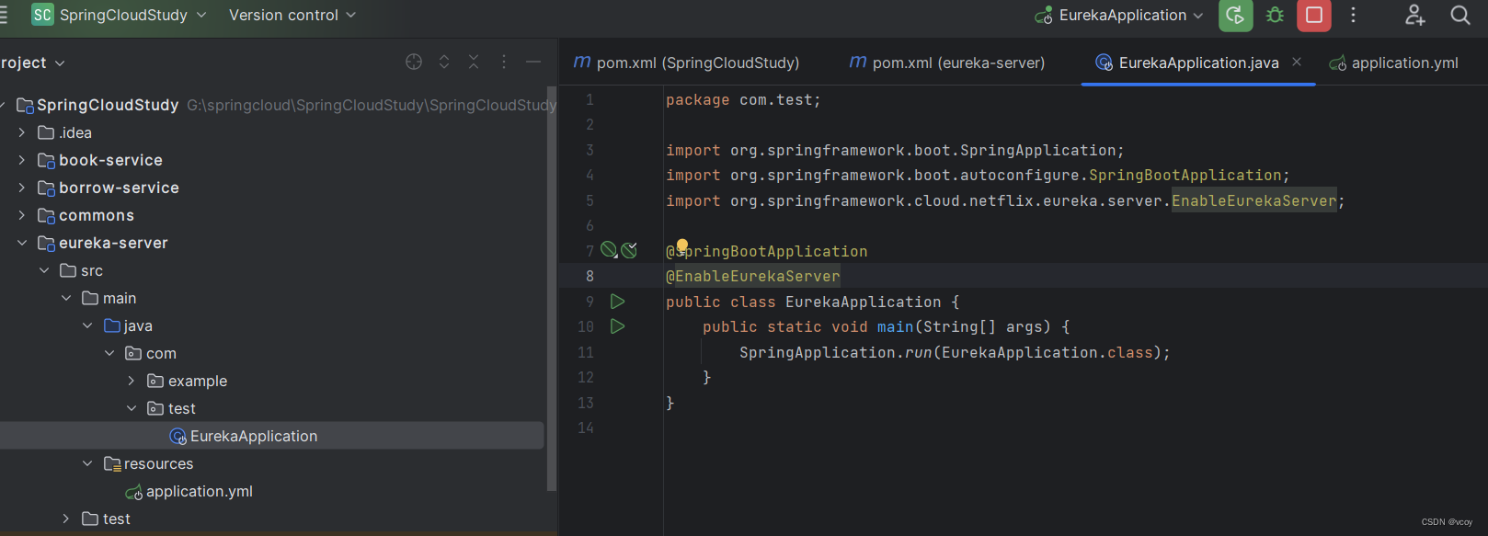Click the Project panel vertical scrollbar

pos(552,289)
